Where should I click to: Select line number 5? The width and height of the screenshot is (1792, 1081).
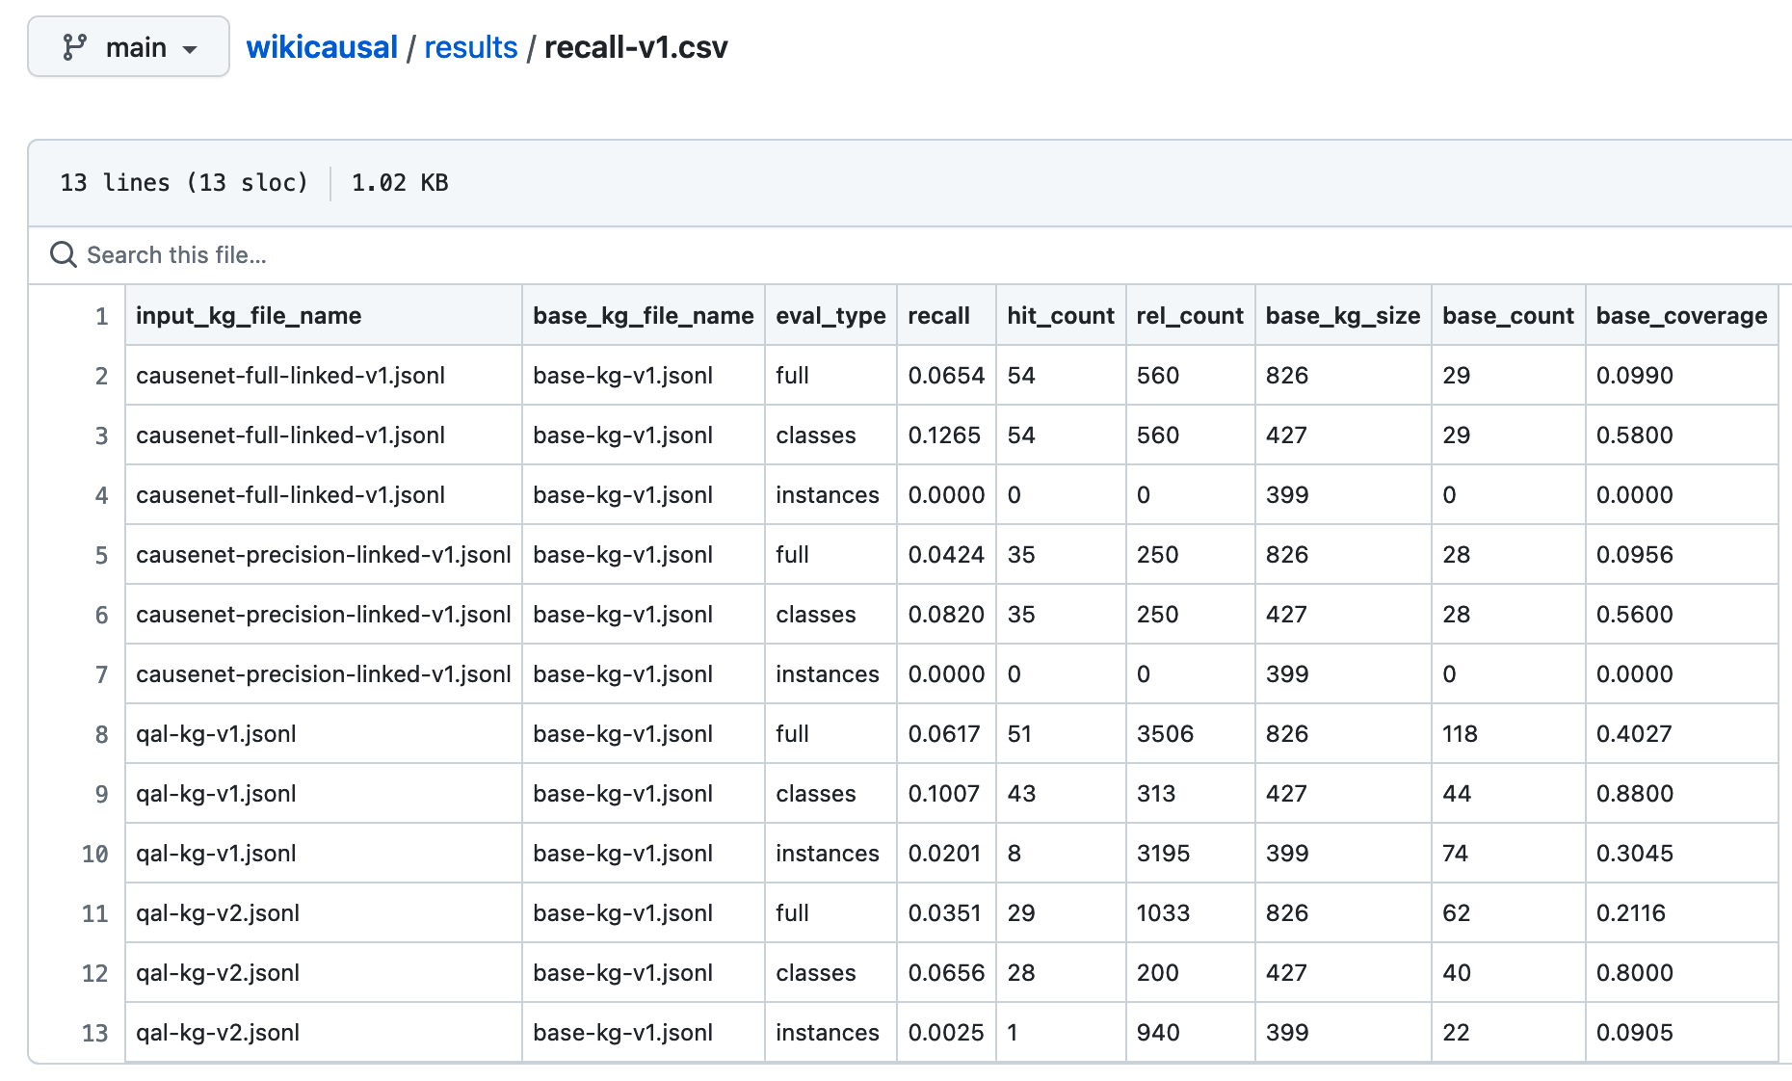[101, 556]
